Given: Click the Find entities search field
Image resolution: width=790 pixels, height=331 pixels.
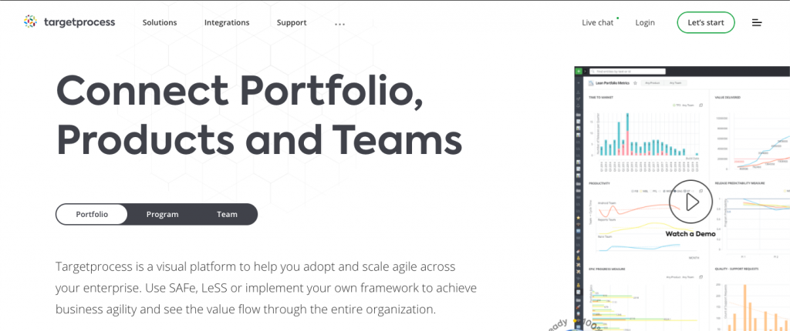Looking at the screenshot, I should click(627, 72).
